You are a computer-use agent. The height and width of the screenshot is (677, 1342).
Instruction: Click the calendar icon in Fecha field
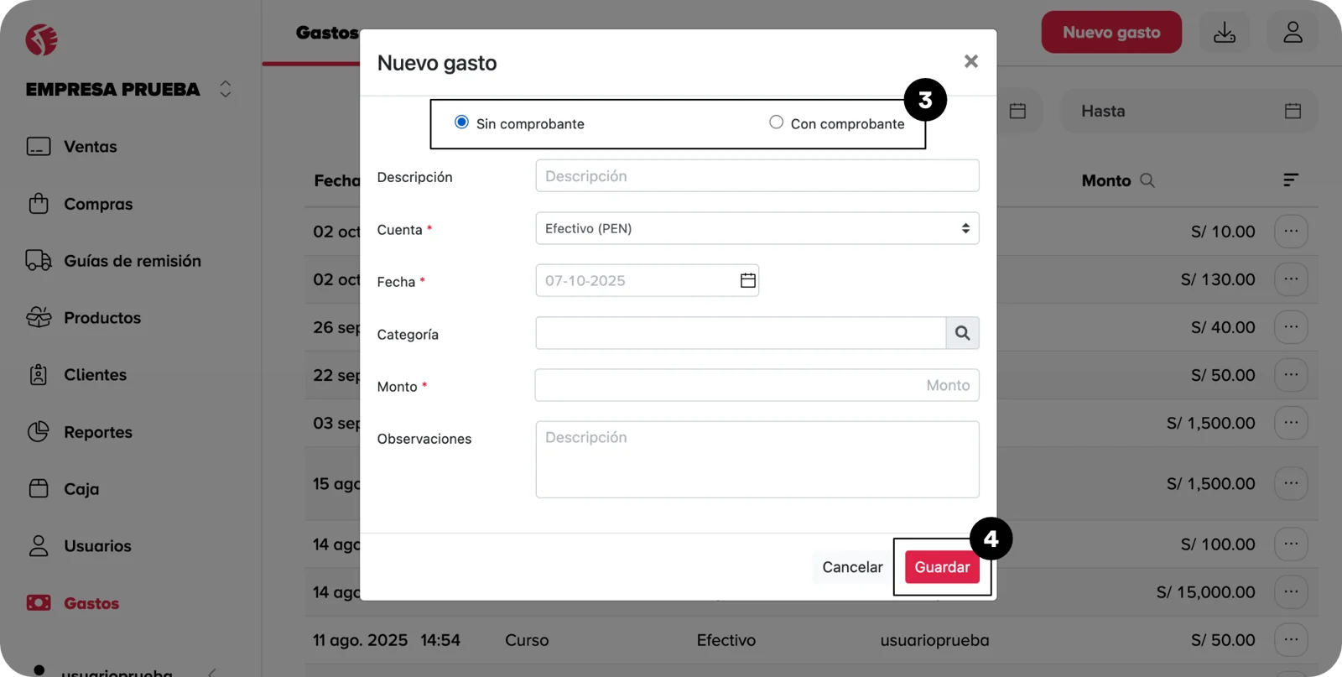coord(747,281)
